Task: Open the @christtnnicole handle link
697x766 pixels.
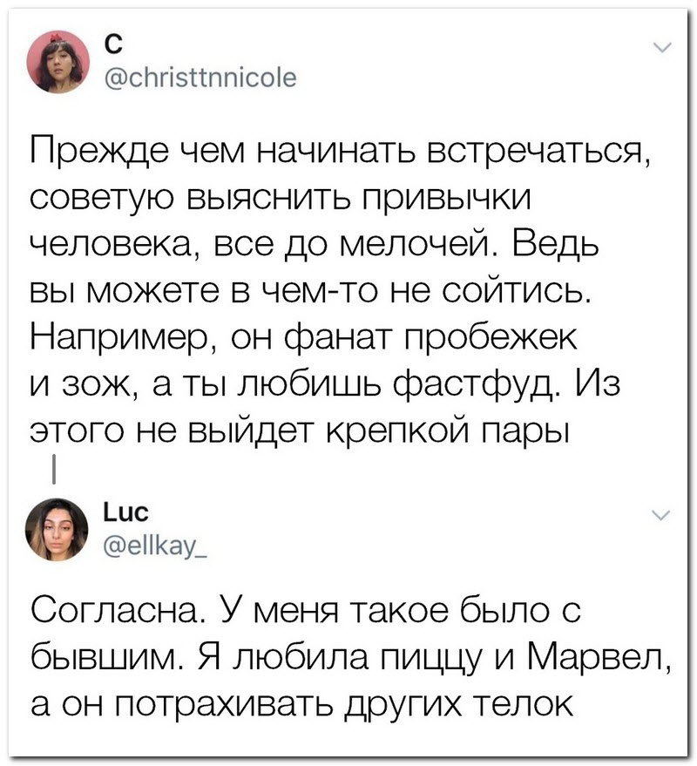Action: tap(200, 78)
